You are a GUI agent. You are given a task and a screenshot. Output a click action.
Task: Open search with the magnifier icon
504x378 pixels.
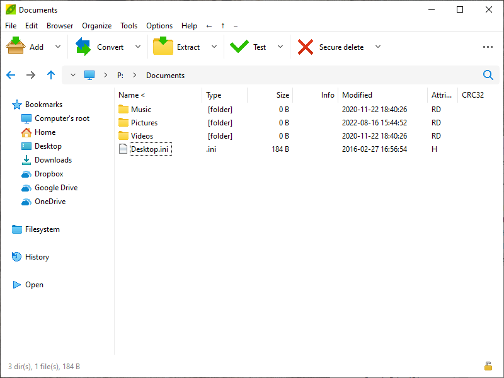point(488,75)
